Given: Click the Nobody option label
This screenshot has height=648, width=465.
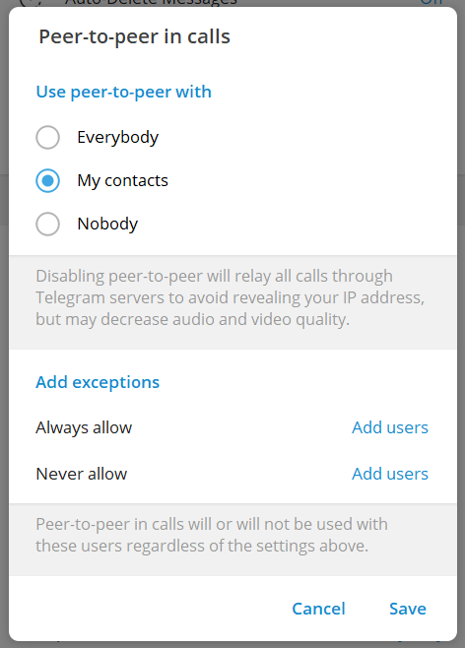Looking at the screenshot, I should click(x=107, y=224).
